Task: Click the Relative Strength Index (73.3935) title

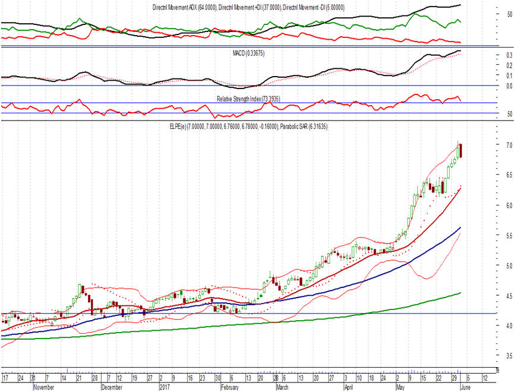Action: click(249, 99)
